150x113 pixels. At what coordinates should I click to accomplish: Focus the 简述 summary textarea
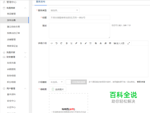tap(79, 31)
